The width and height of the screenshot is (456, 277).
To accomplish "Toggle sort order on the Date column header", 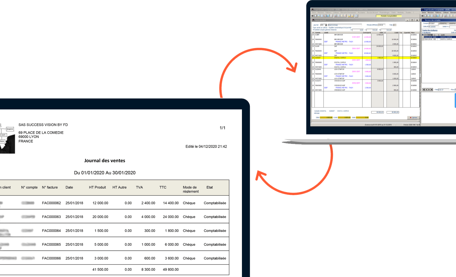I will click(428, 35).
